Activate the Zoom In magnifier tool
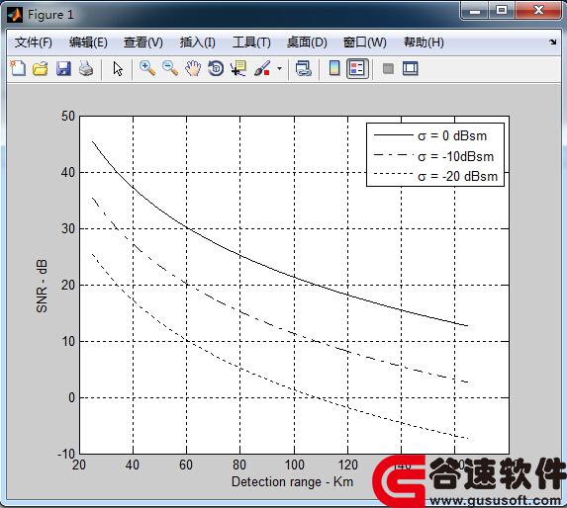This screenshot has width=567, height=508. click(147, 68)
